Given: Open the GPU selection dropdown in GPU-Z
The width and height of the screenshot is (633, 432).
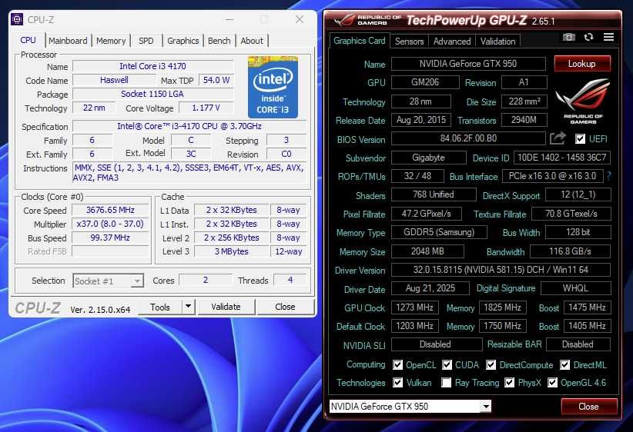Looking at the screenshot, I should 410,406.
